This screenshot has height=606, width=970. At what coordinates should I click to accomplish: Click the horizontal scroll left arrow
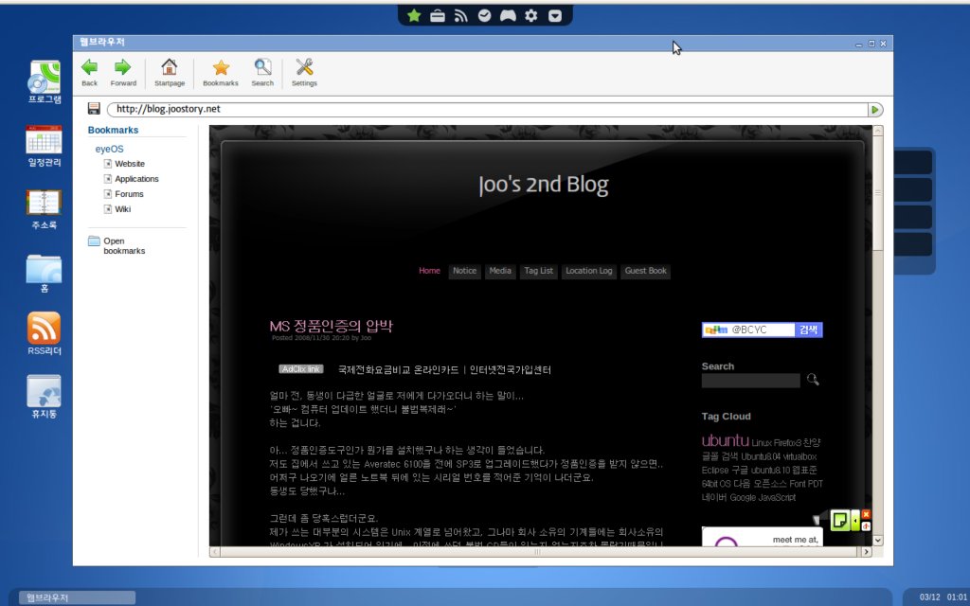(x=215, y=552)
